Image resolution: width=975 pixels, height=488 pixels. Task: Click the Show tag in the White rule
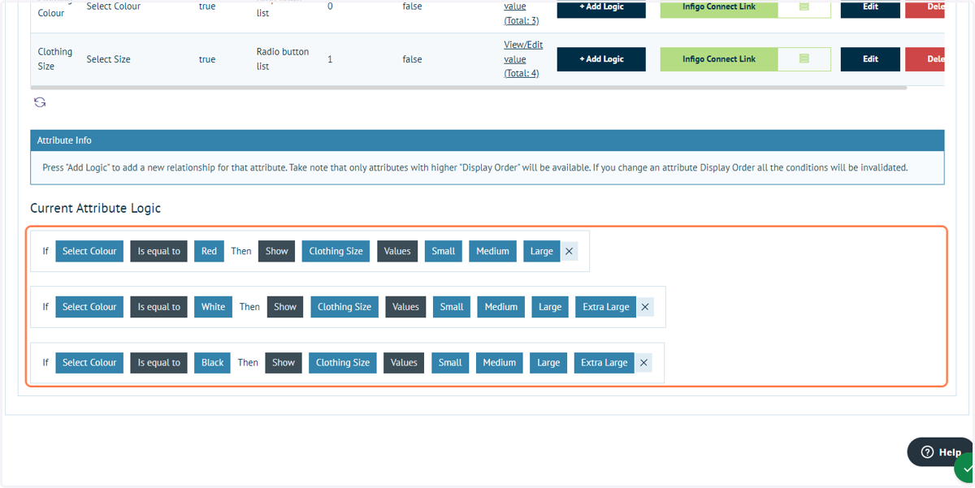pyautogui.click(x=285, y=307)
